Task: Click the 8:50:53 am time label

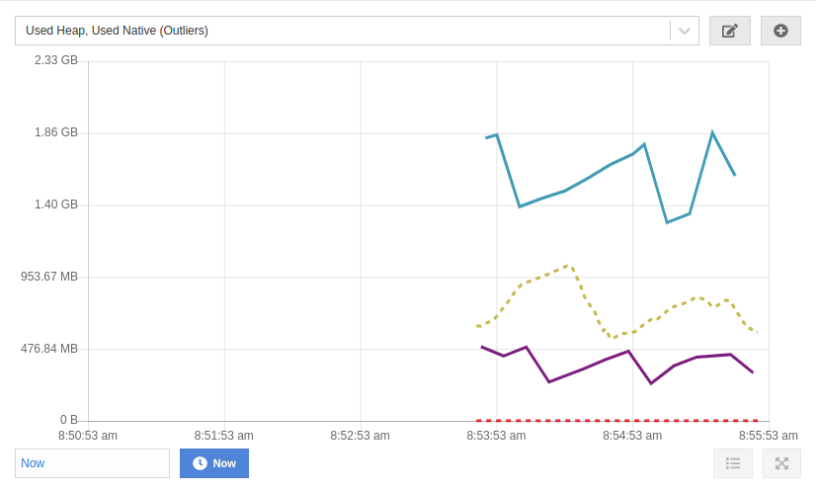Action: click(88, 435)
